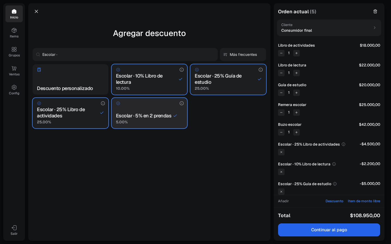
Task: Delete current order with trash icon
Action: [375, 11]
